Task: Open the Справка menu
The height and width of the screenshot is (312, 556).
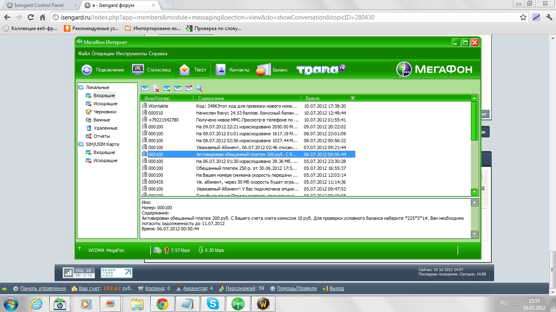Action: coord(158,54)
